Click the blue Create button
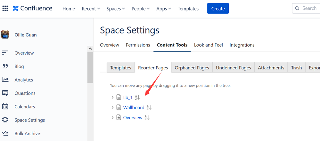 point(218,8)
